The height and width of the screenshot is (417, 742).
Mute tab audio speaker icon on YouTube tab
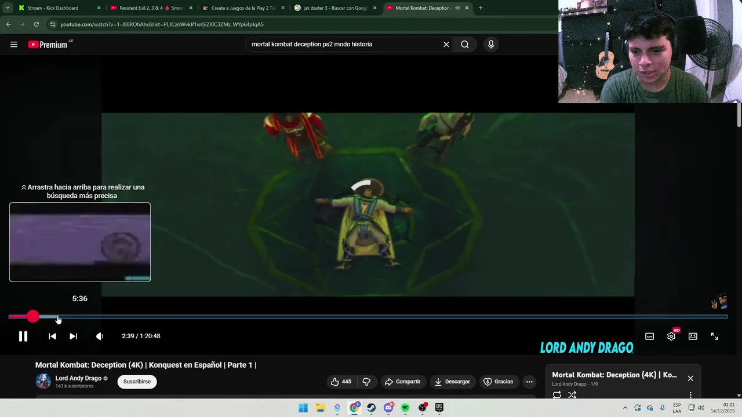[x=457, y=8]
